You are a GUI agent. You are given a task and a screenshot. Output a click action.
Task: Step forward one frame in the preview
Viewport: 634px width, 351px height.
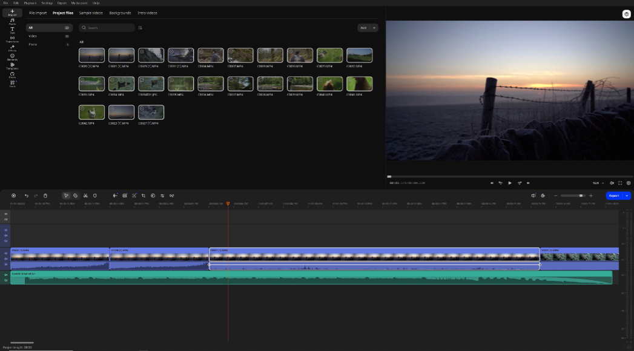click(x=520, y=183)
